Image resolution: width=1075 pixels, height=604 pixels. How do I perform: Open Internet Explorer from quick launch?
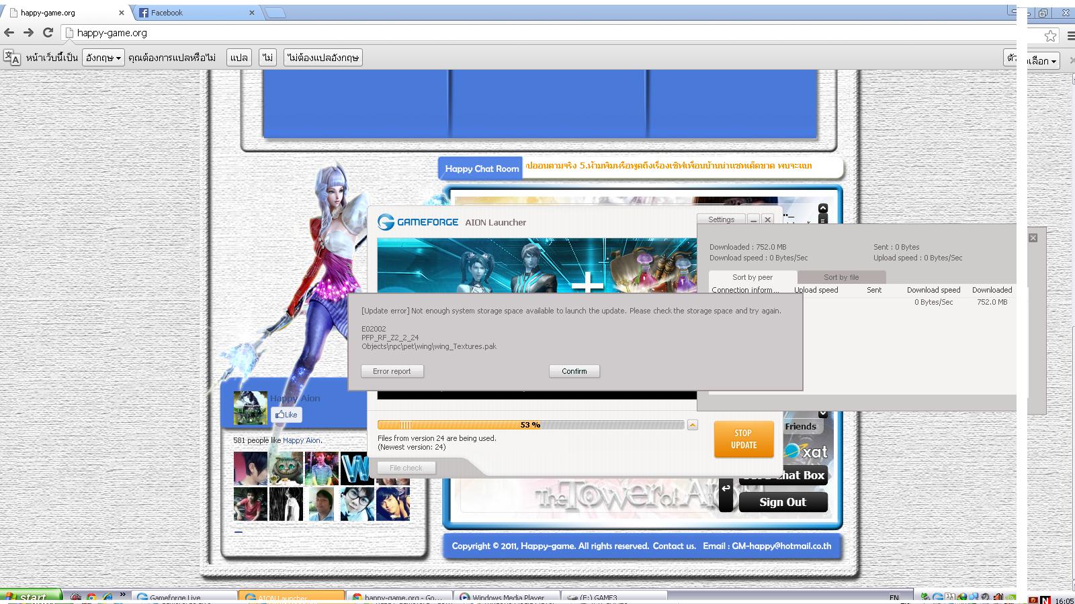[107, 597]
